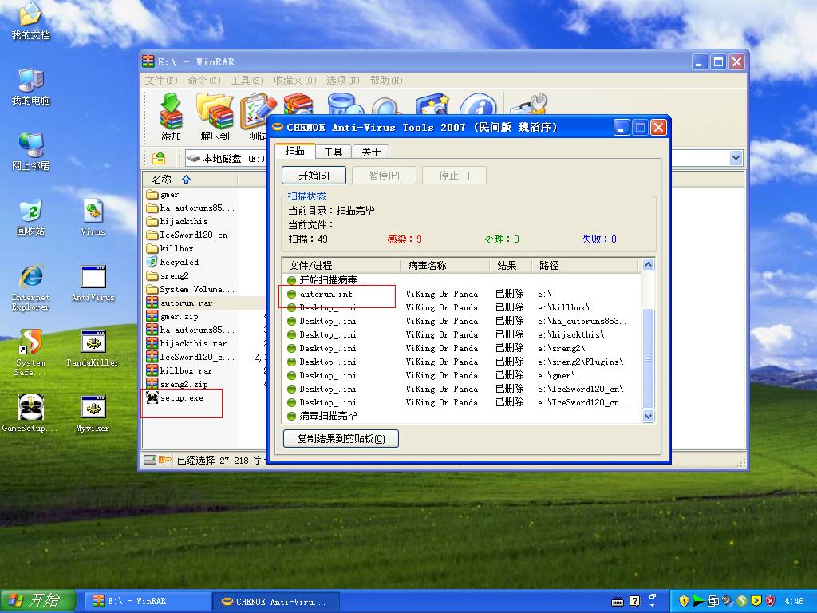Select setup.exe in WinRAR file list
The width and height of the screenshot is (817, 613).
181,397
